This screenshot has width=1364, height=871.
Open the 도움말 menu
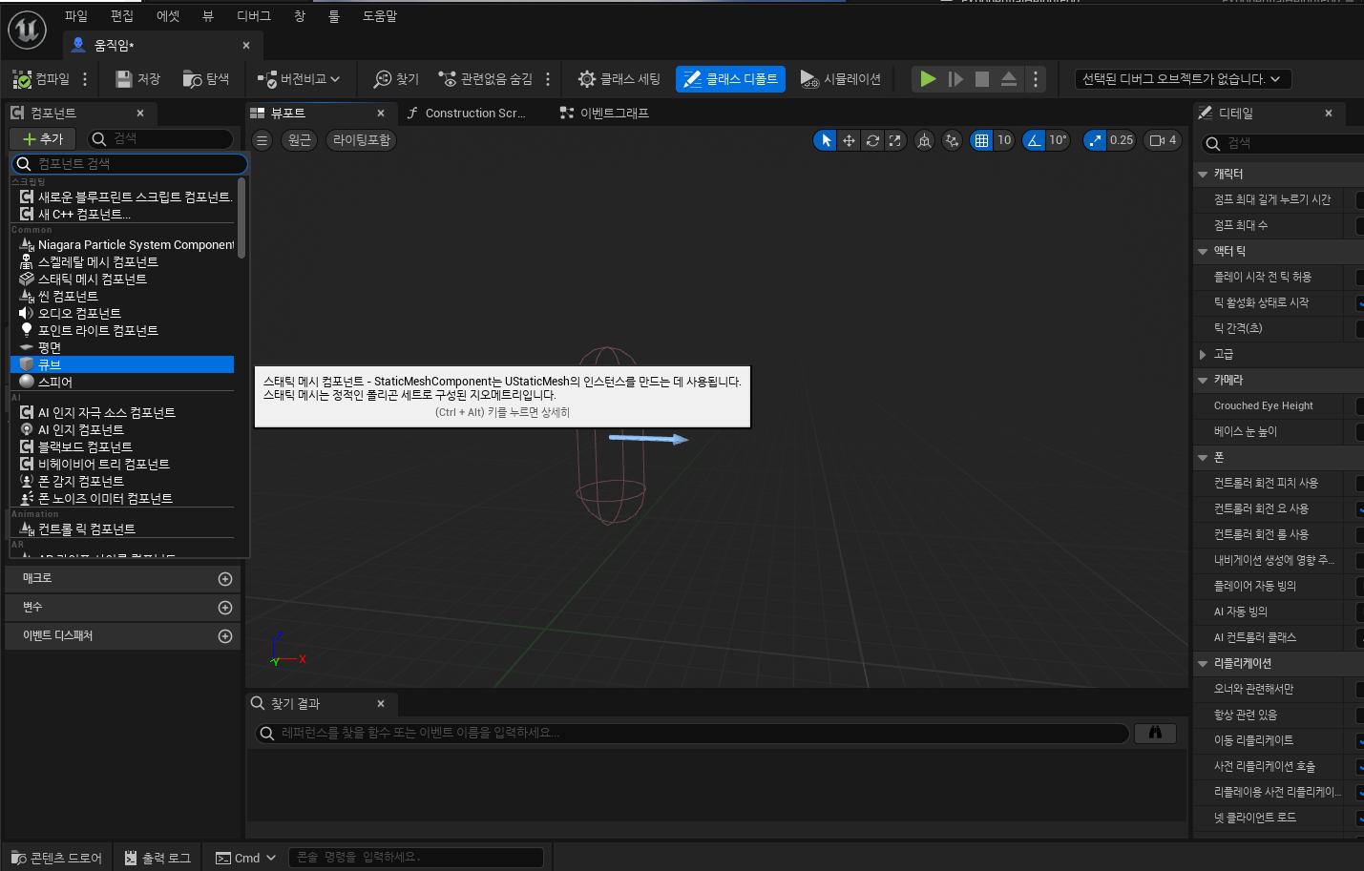pyautogui.click(x=380, y=15)
